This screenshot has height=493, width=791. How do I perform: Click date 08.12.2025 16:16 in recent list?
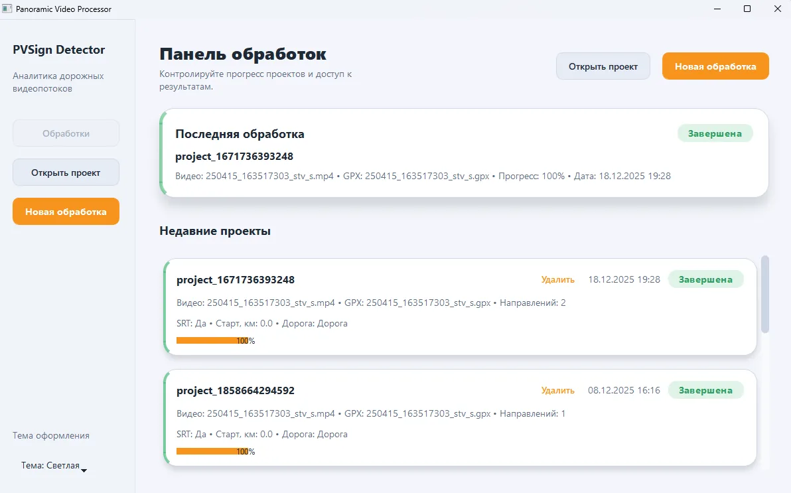624,391
